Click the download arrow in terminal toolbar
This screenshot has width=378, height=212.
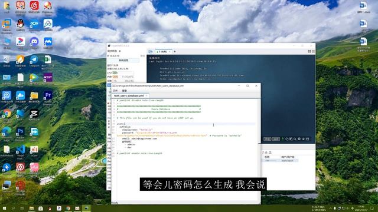303,139
